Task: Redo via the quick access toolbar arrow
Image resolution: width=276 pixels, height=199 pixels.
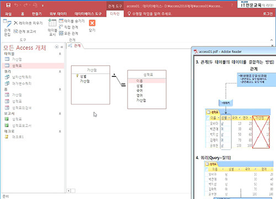Action: (x=26, y=5)
